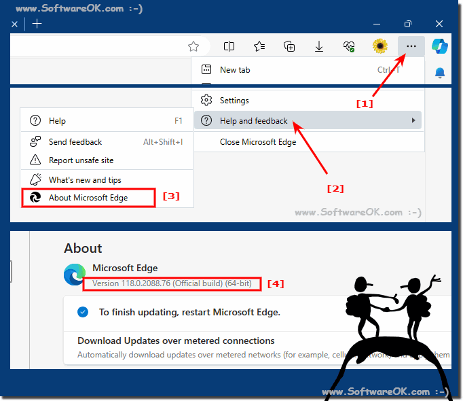Click the question mark icon beside Help
463x401 pixels.
pos(35,121)
